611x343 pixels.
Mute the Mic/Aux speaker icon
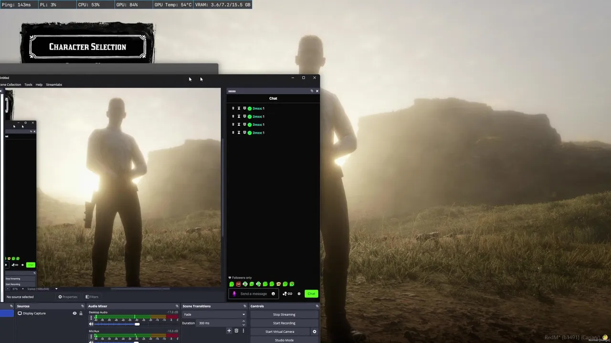91,342
